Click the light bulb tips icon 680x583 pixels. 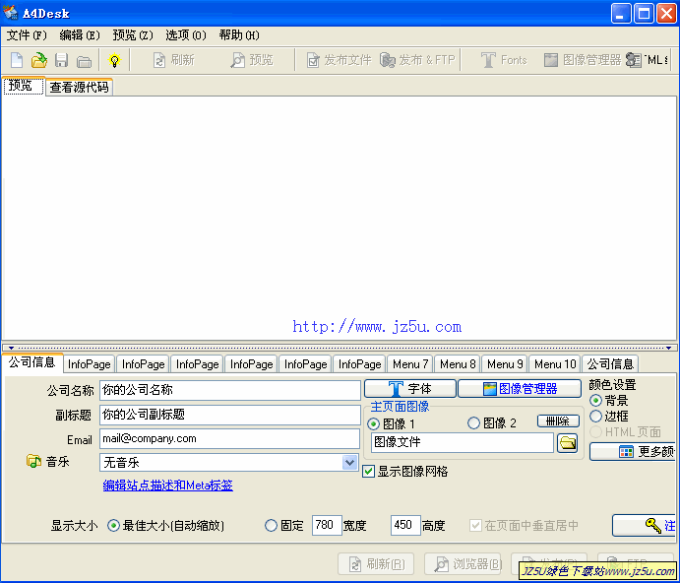pyautogui.click(x=114, y=60)
